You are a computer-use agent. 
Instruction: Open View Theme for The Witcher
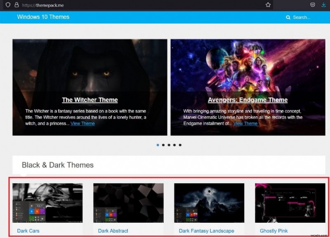pos(83,123)
